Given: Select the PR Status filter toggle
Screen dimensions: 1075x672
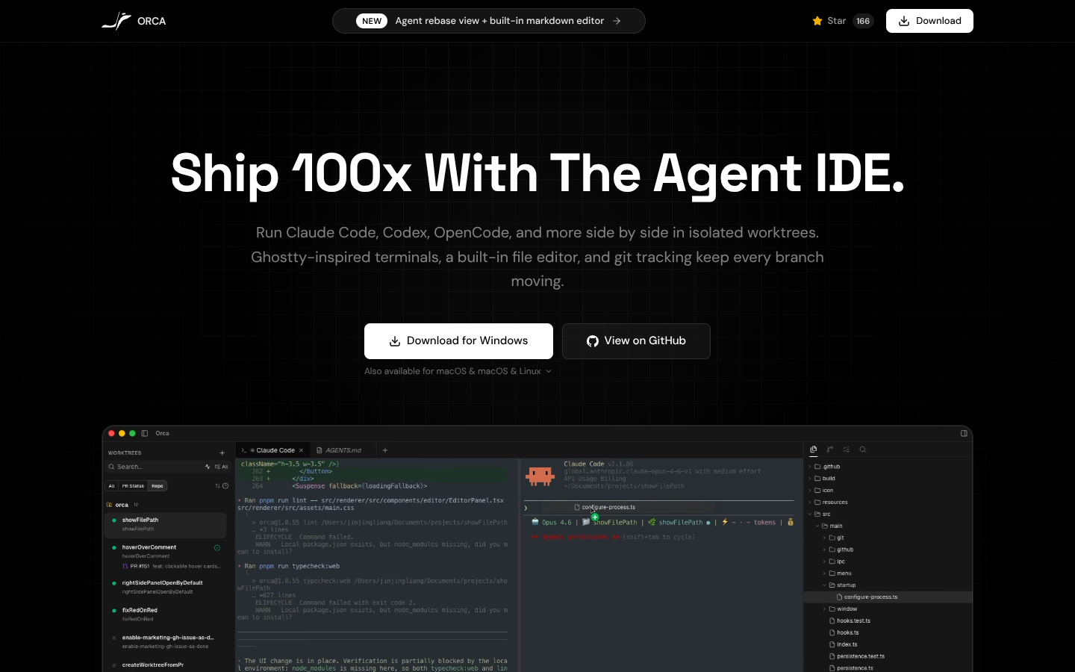Looking at the screenshot, I should click(133, 486).
